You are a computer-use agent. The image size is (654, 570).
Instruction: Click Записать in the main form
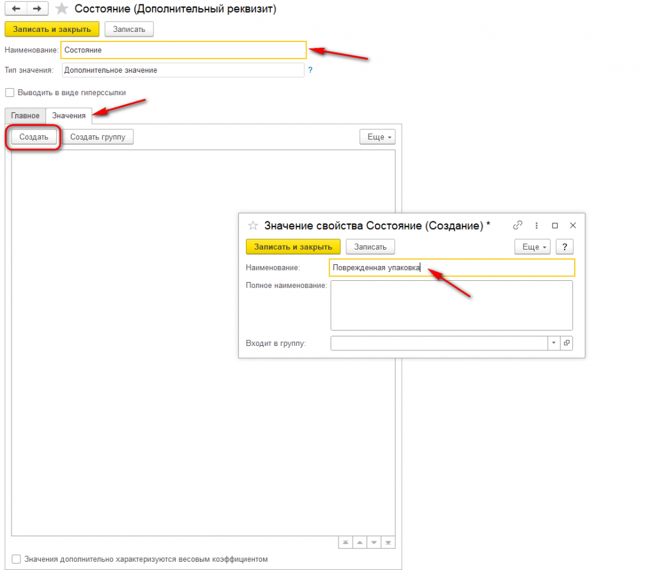pos(129,29)
